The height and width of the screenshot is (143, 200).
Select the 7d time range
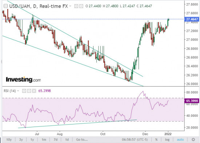(x=56, y=140)
